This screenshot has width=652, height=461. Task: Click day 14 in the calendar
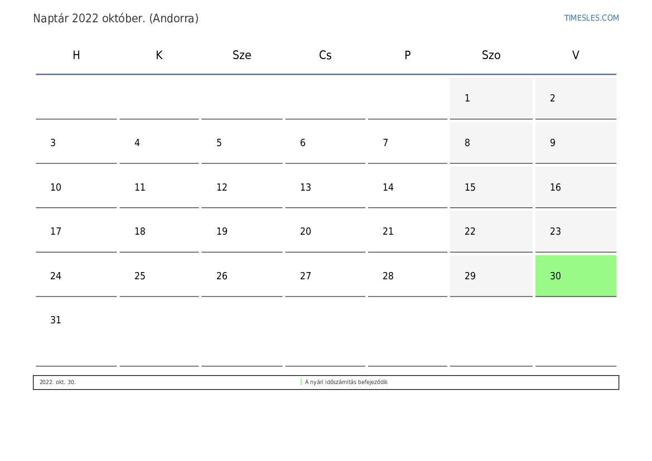(x=408, y=187)
